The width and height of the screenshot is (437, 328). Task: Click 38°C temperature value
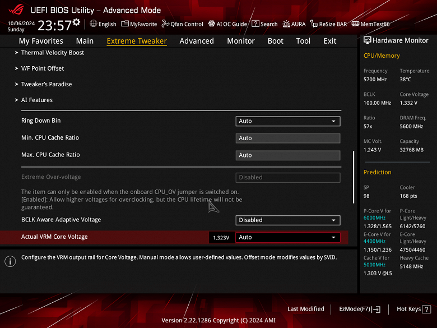click(405, 80)
